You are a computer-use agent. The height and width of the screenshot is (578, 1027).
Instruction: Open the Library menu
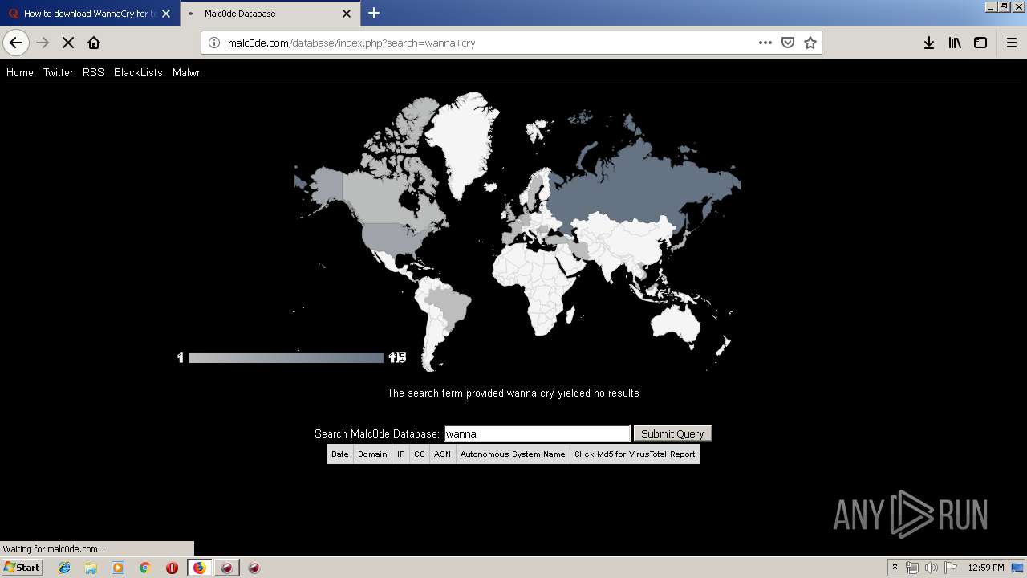click(955, 43)
